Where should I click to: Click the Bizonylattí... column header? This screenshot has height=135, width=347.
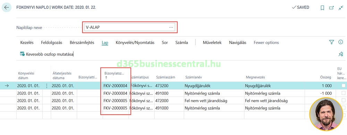tap(88, 77)
